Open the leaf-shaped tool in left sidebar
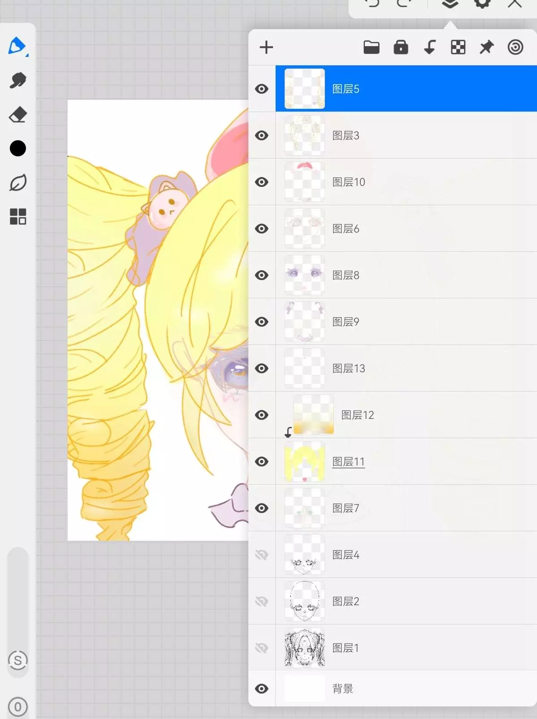Viewport: 537px width, 719px height. 18,183
